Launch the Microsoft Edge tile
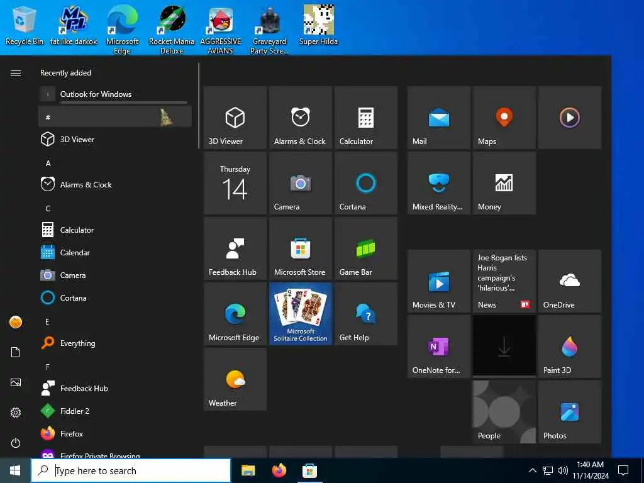 tap(235, 313)
